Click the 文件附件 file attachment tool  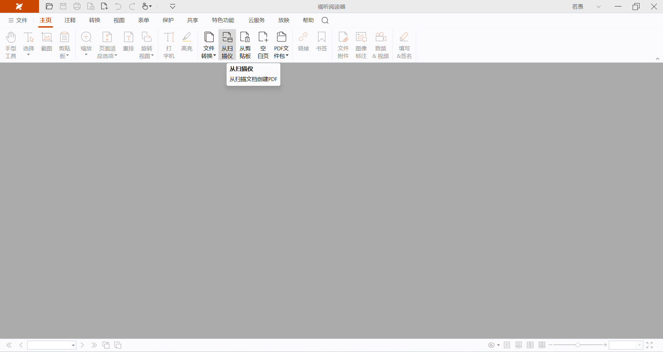(x=343, y=45)
